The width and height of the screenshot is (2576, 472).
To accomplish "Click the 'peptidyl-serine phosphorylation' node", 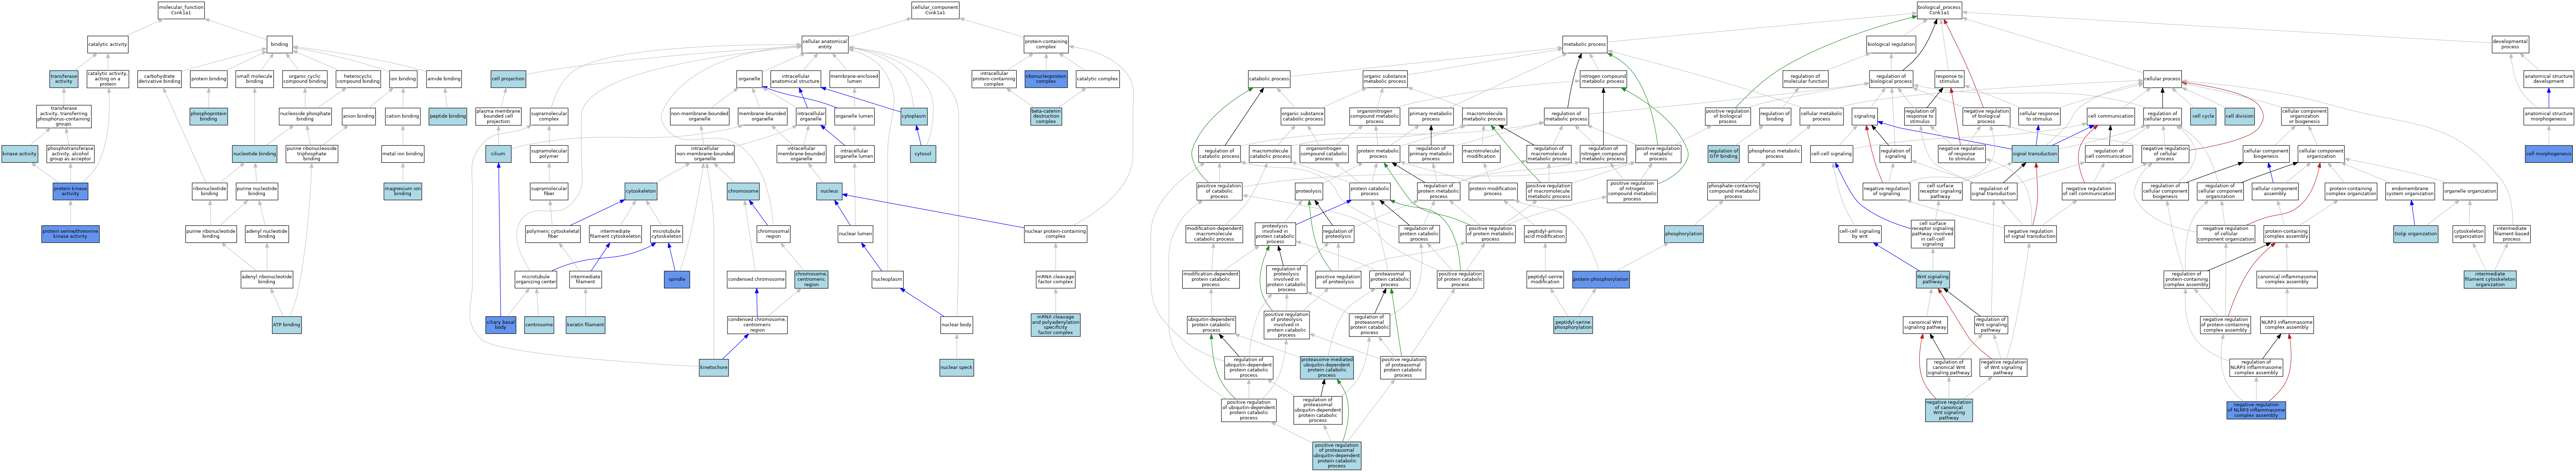I will (x=1573, y=325).
